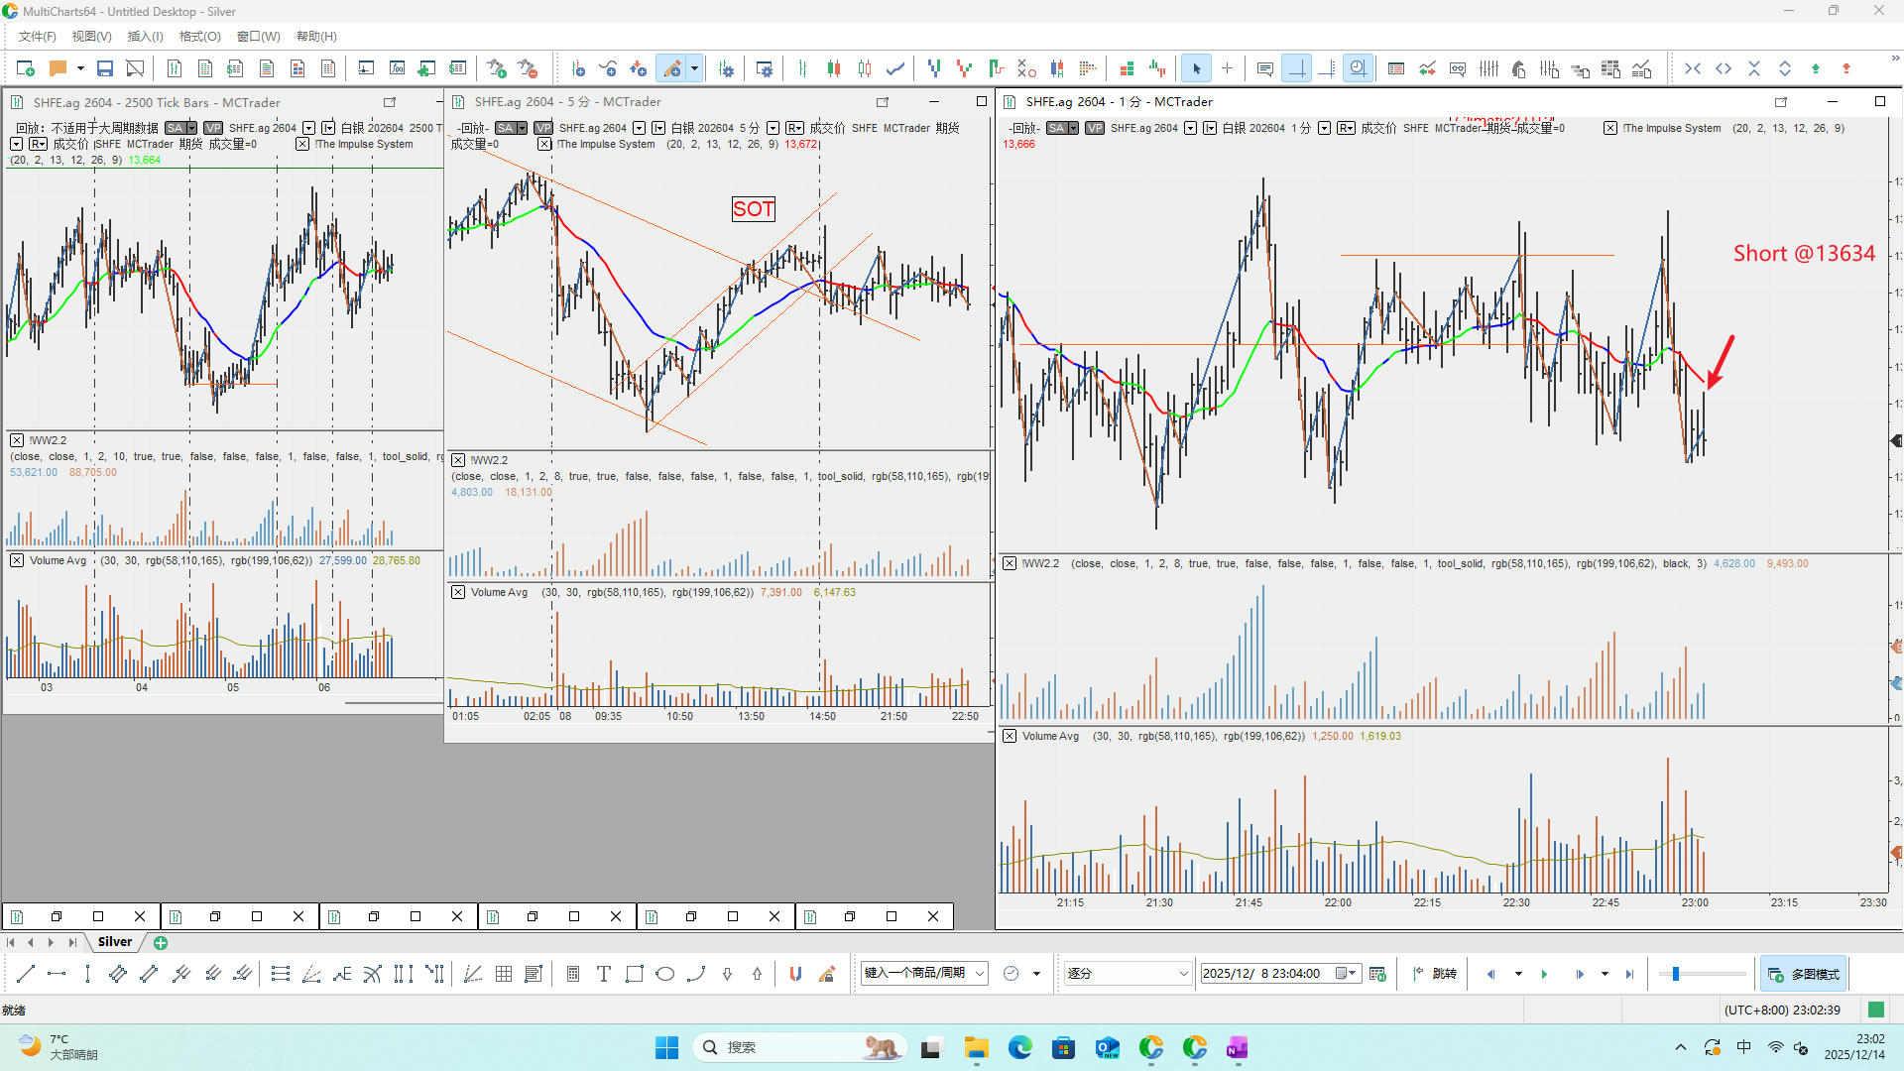Select the ellipse drawing tool
The width and height of the screenshot is (1904, 1071).
click(x=665, y=974)
